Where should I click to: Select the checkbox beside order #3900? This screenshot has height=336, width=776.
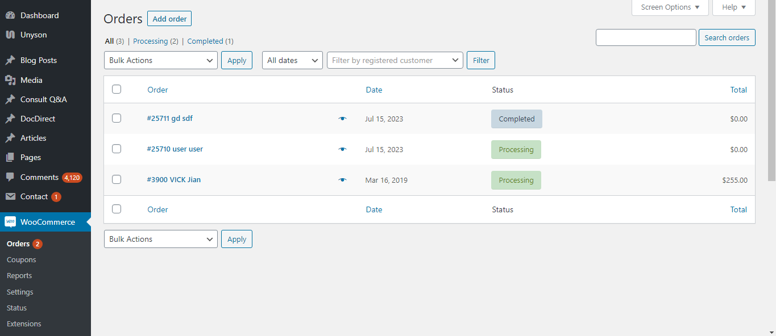click(x=117, y=179)
